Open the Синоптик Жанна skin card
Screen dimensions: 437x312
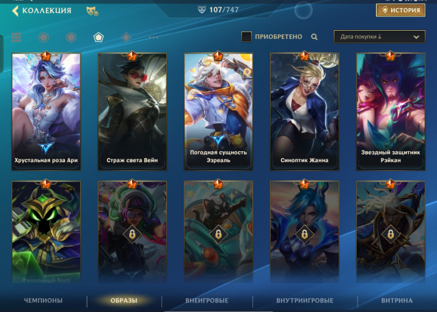click(304, 112)
